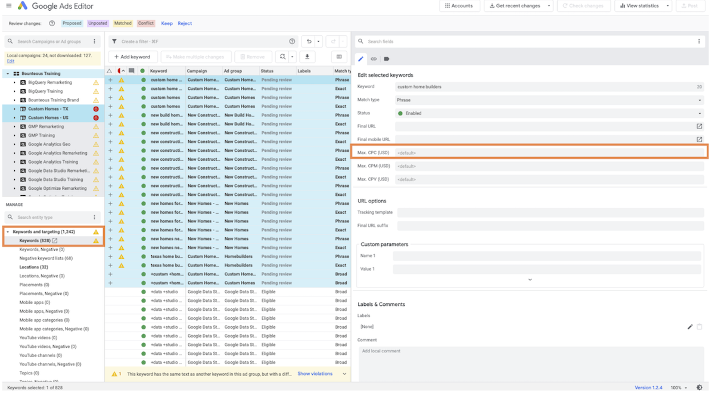The width and height of the screenshot is (715, 400).
Task: Select Placements (0) entity type
Action: (34, 285)
